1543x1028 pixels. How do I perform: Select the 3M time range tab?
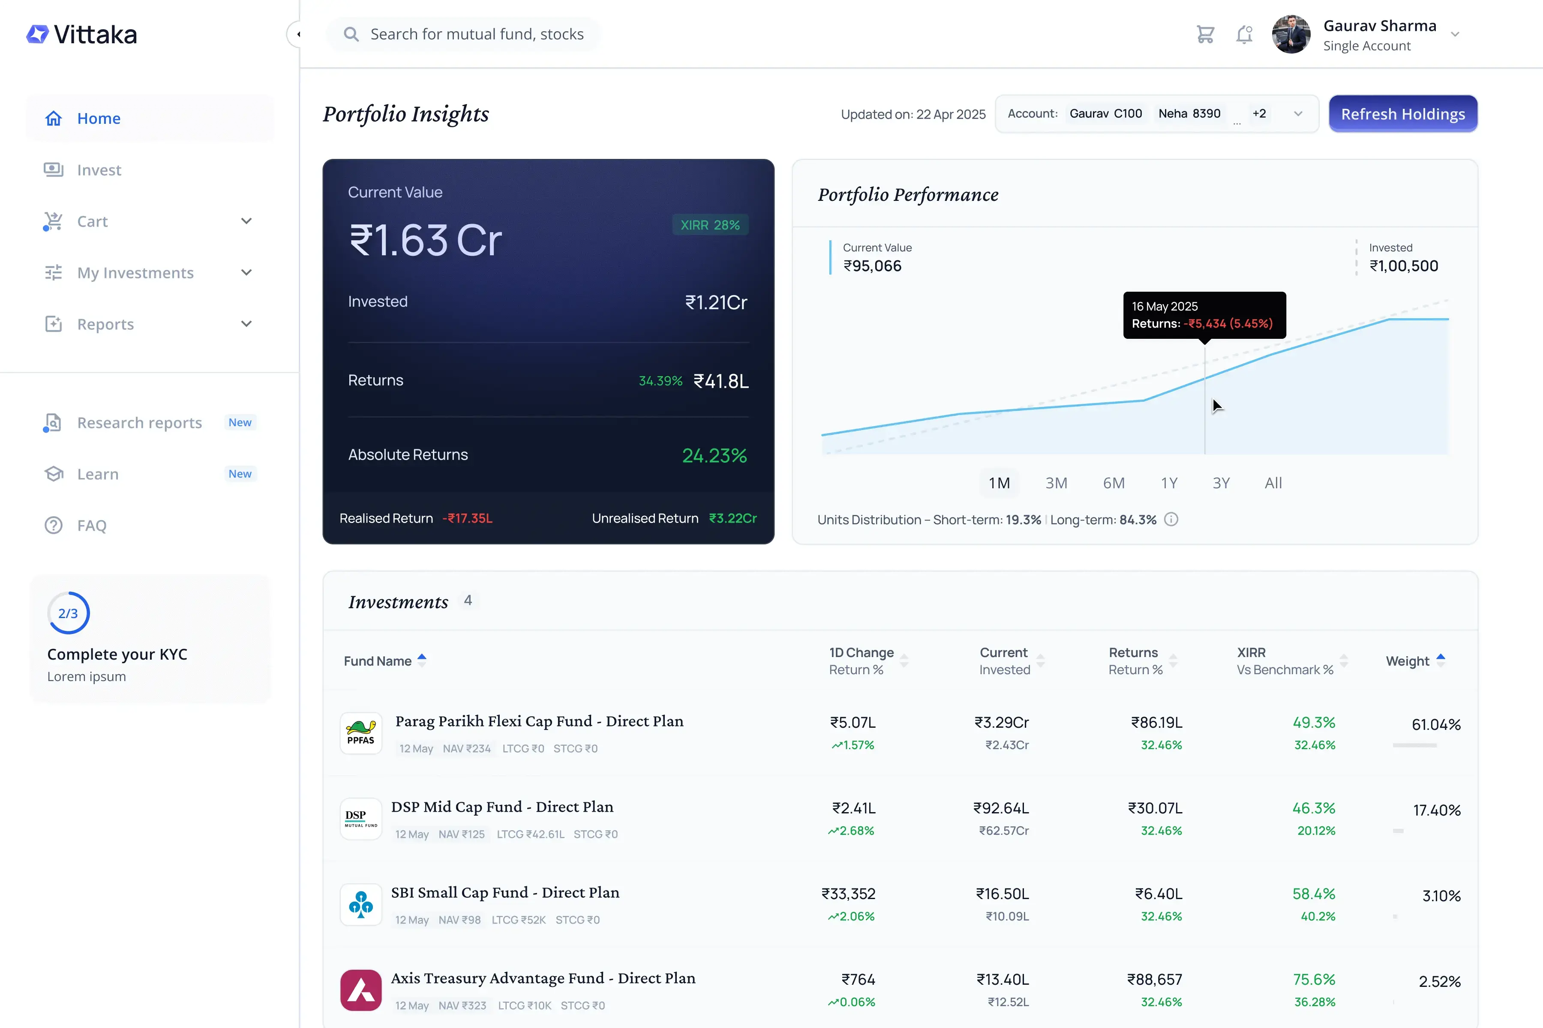click(x=1056, y=483)
